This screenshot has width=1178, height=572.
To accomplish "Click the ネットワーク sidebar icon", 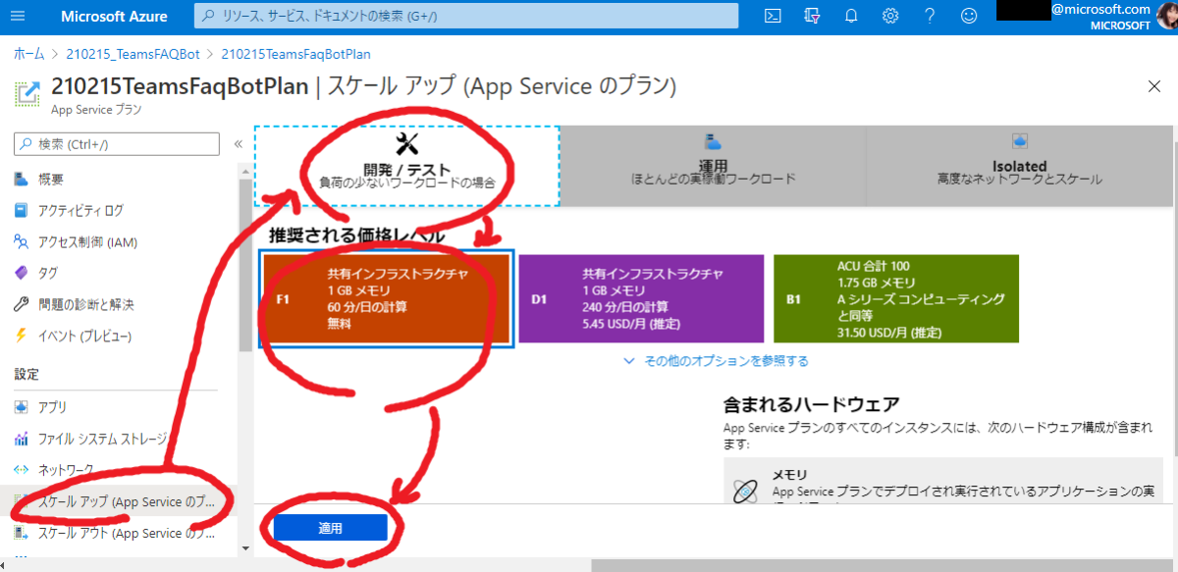I will tap(22, 470).
